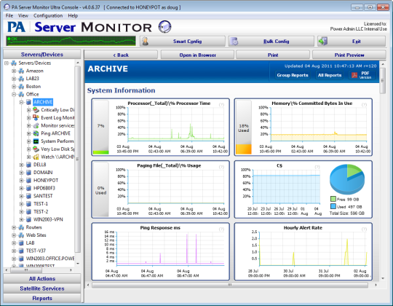Click the Bulk Config gear icon
Viewport: 393px width, 306px height.
click(x=234, y=42)
